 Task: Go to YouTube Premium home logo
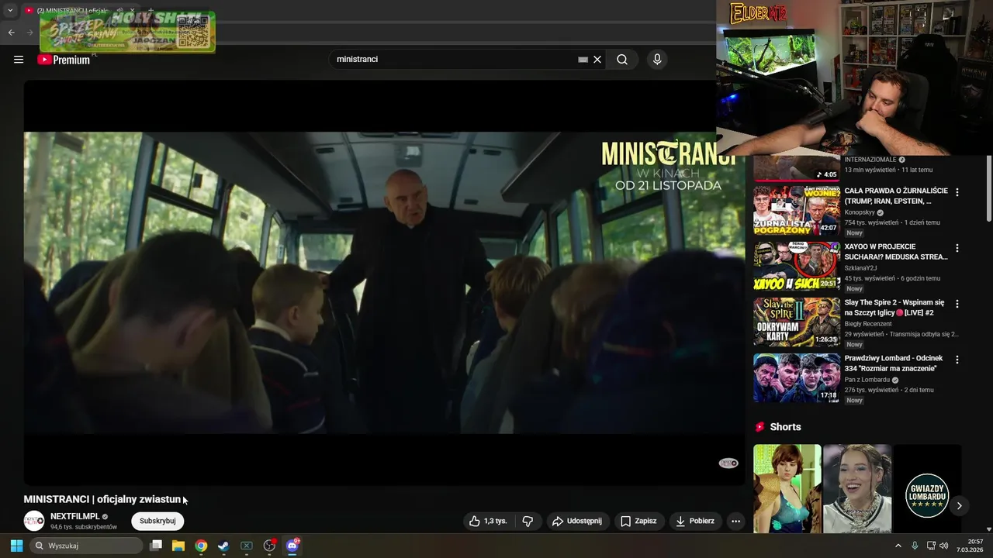(x=64, y=60)
